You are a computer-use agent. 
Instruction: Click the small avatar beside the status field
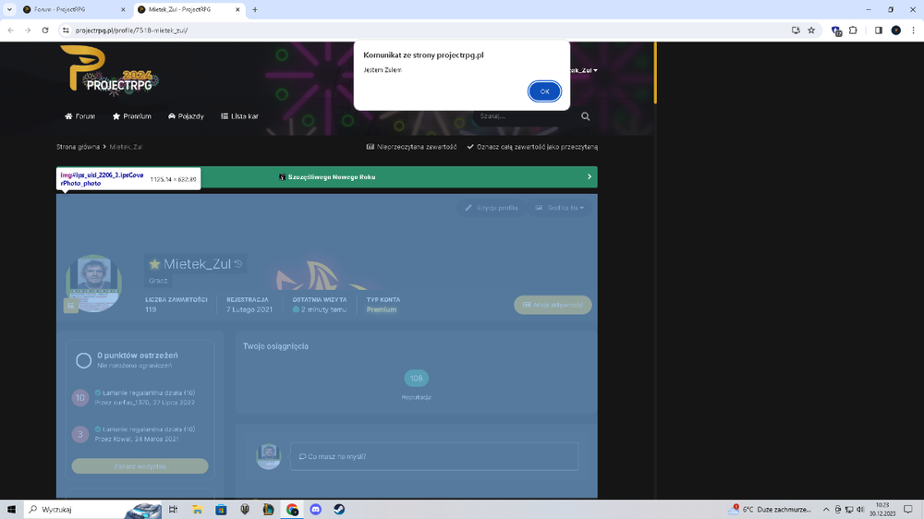tap(268, 456)
